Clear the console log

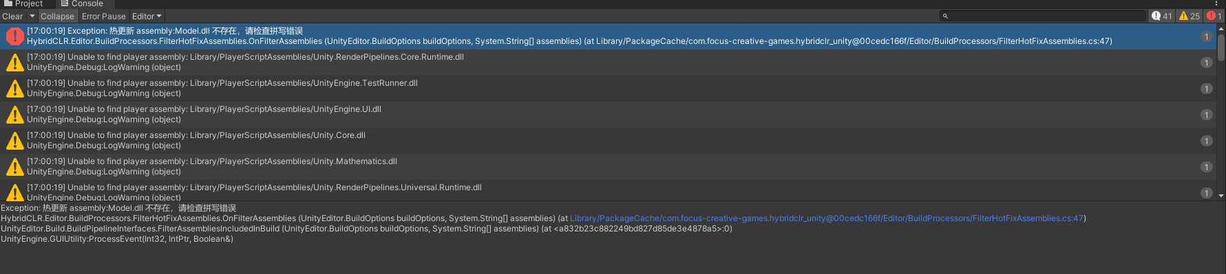[13, 16]
